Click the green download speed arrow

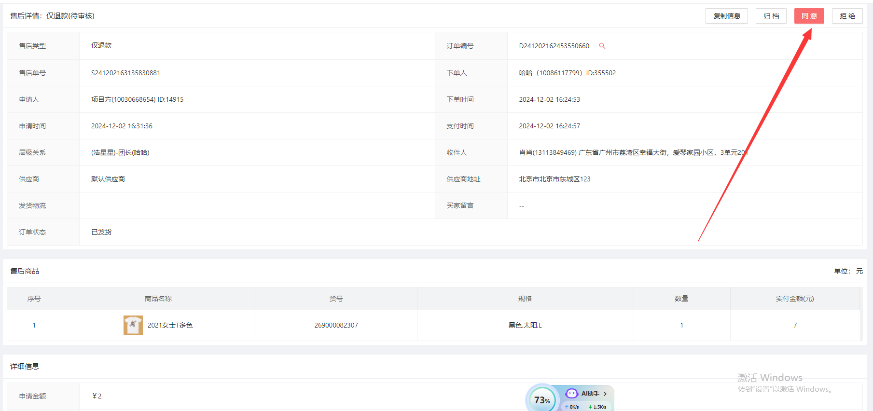(590, 407)
